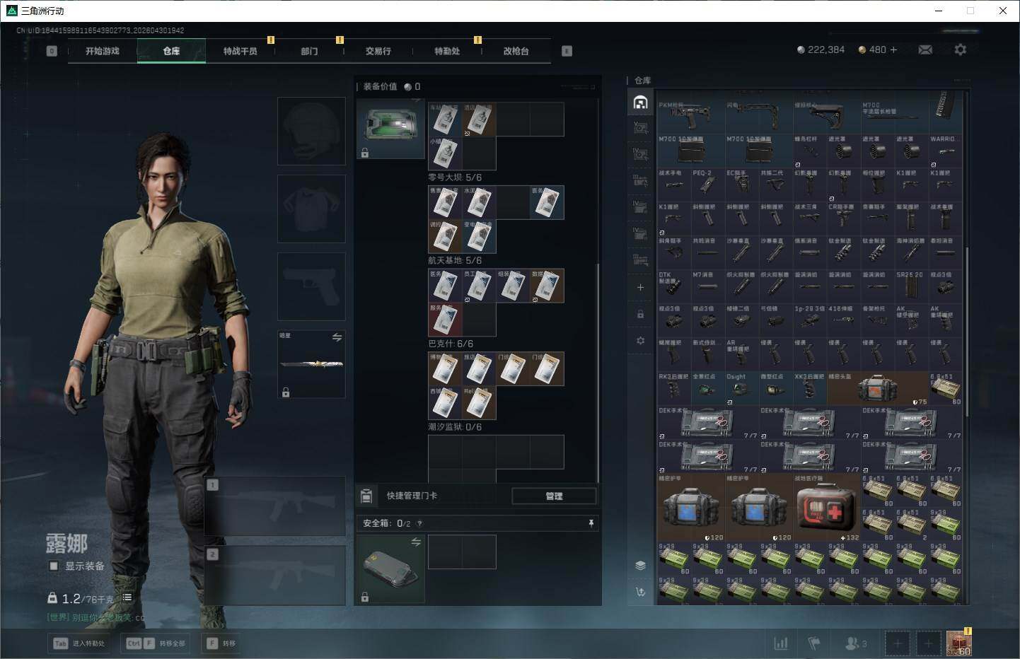Switch to the 改枪台 tab

coord(516,51)
